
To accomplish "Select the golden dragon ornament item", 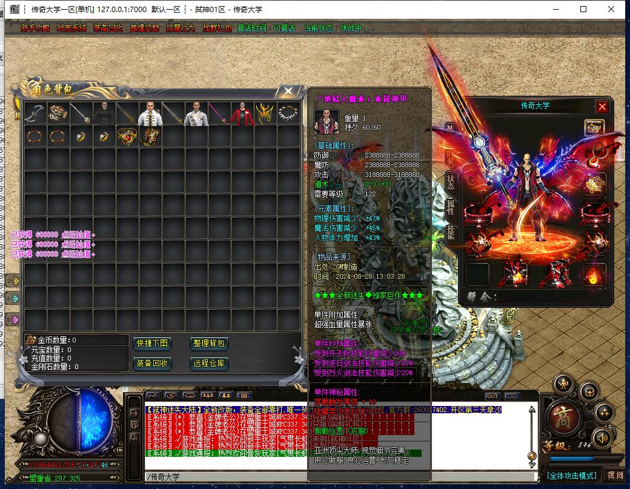I will [x=58, y=113].
